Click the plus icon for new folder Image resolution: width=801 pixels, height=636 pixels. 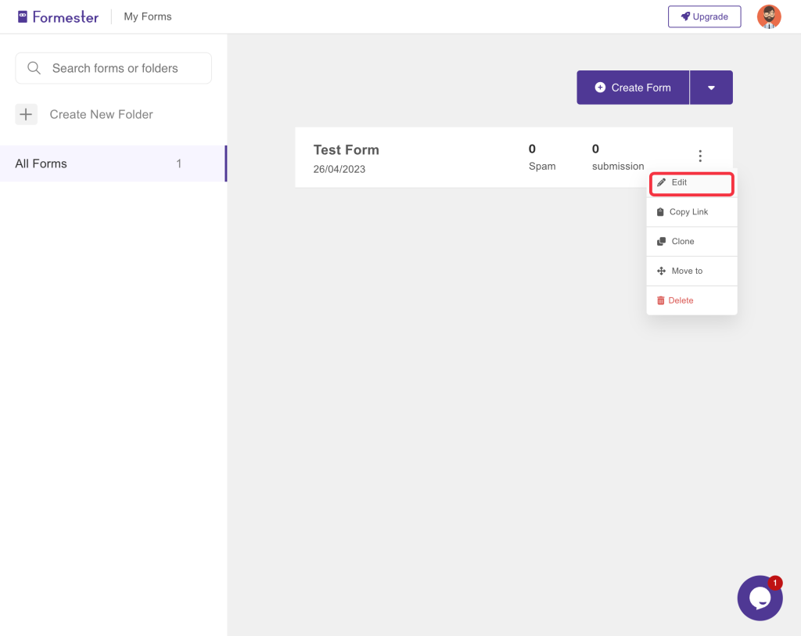click(x=27, y=114)
